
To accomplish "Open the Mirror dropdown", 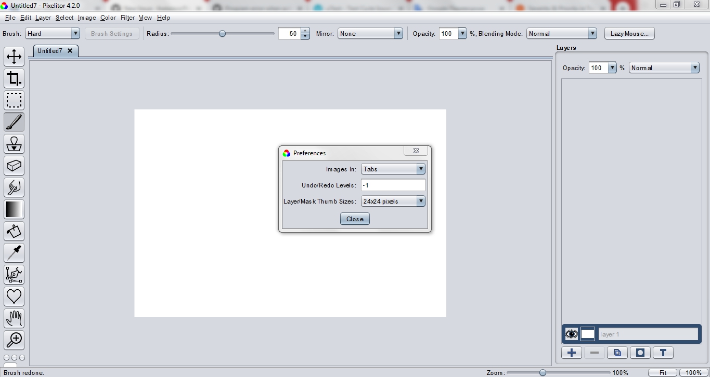I will click(370, 33).
